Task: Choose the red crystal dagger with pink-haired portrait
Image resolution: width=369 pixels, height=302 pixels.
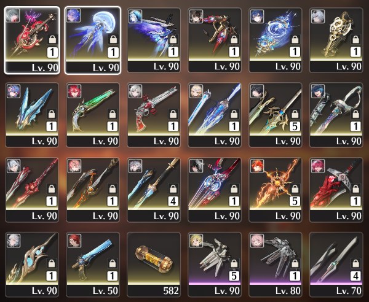Action: [x=336, y=190]
